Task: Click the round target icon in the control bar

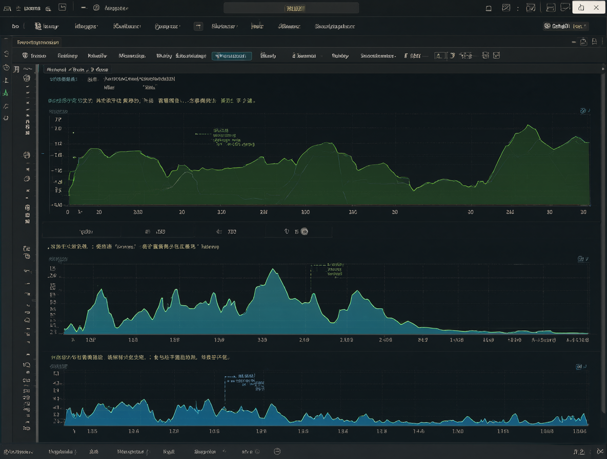Action: (305, 232)
